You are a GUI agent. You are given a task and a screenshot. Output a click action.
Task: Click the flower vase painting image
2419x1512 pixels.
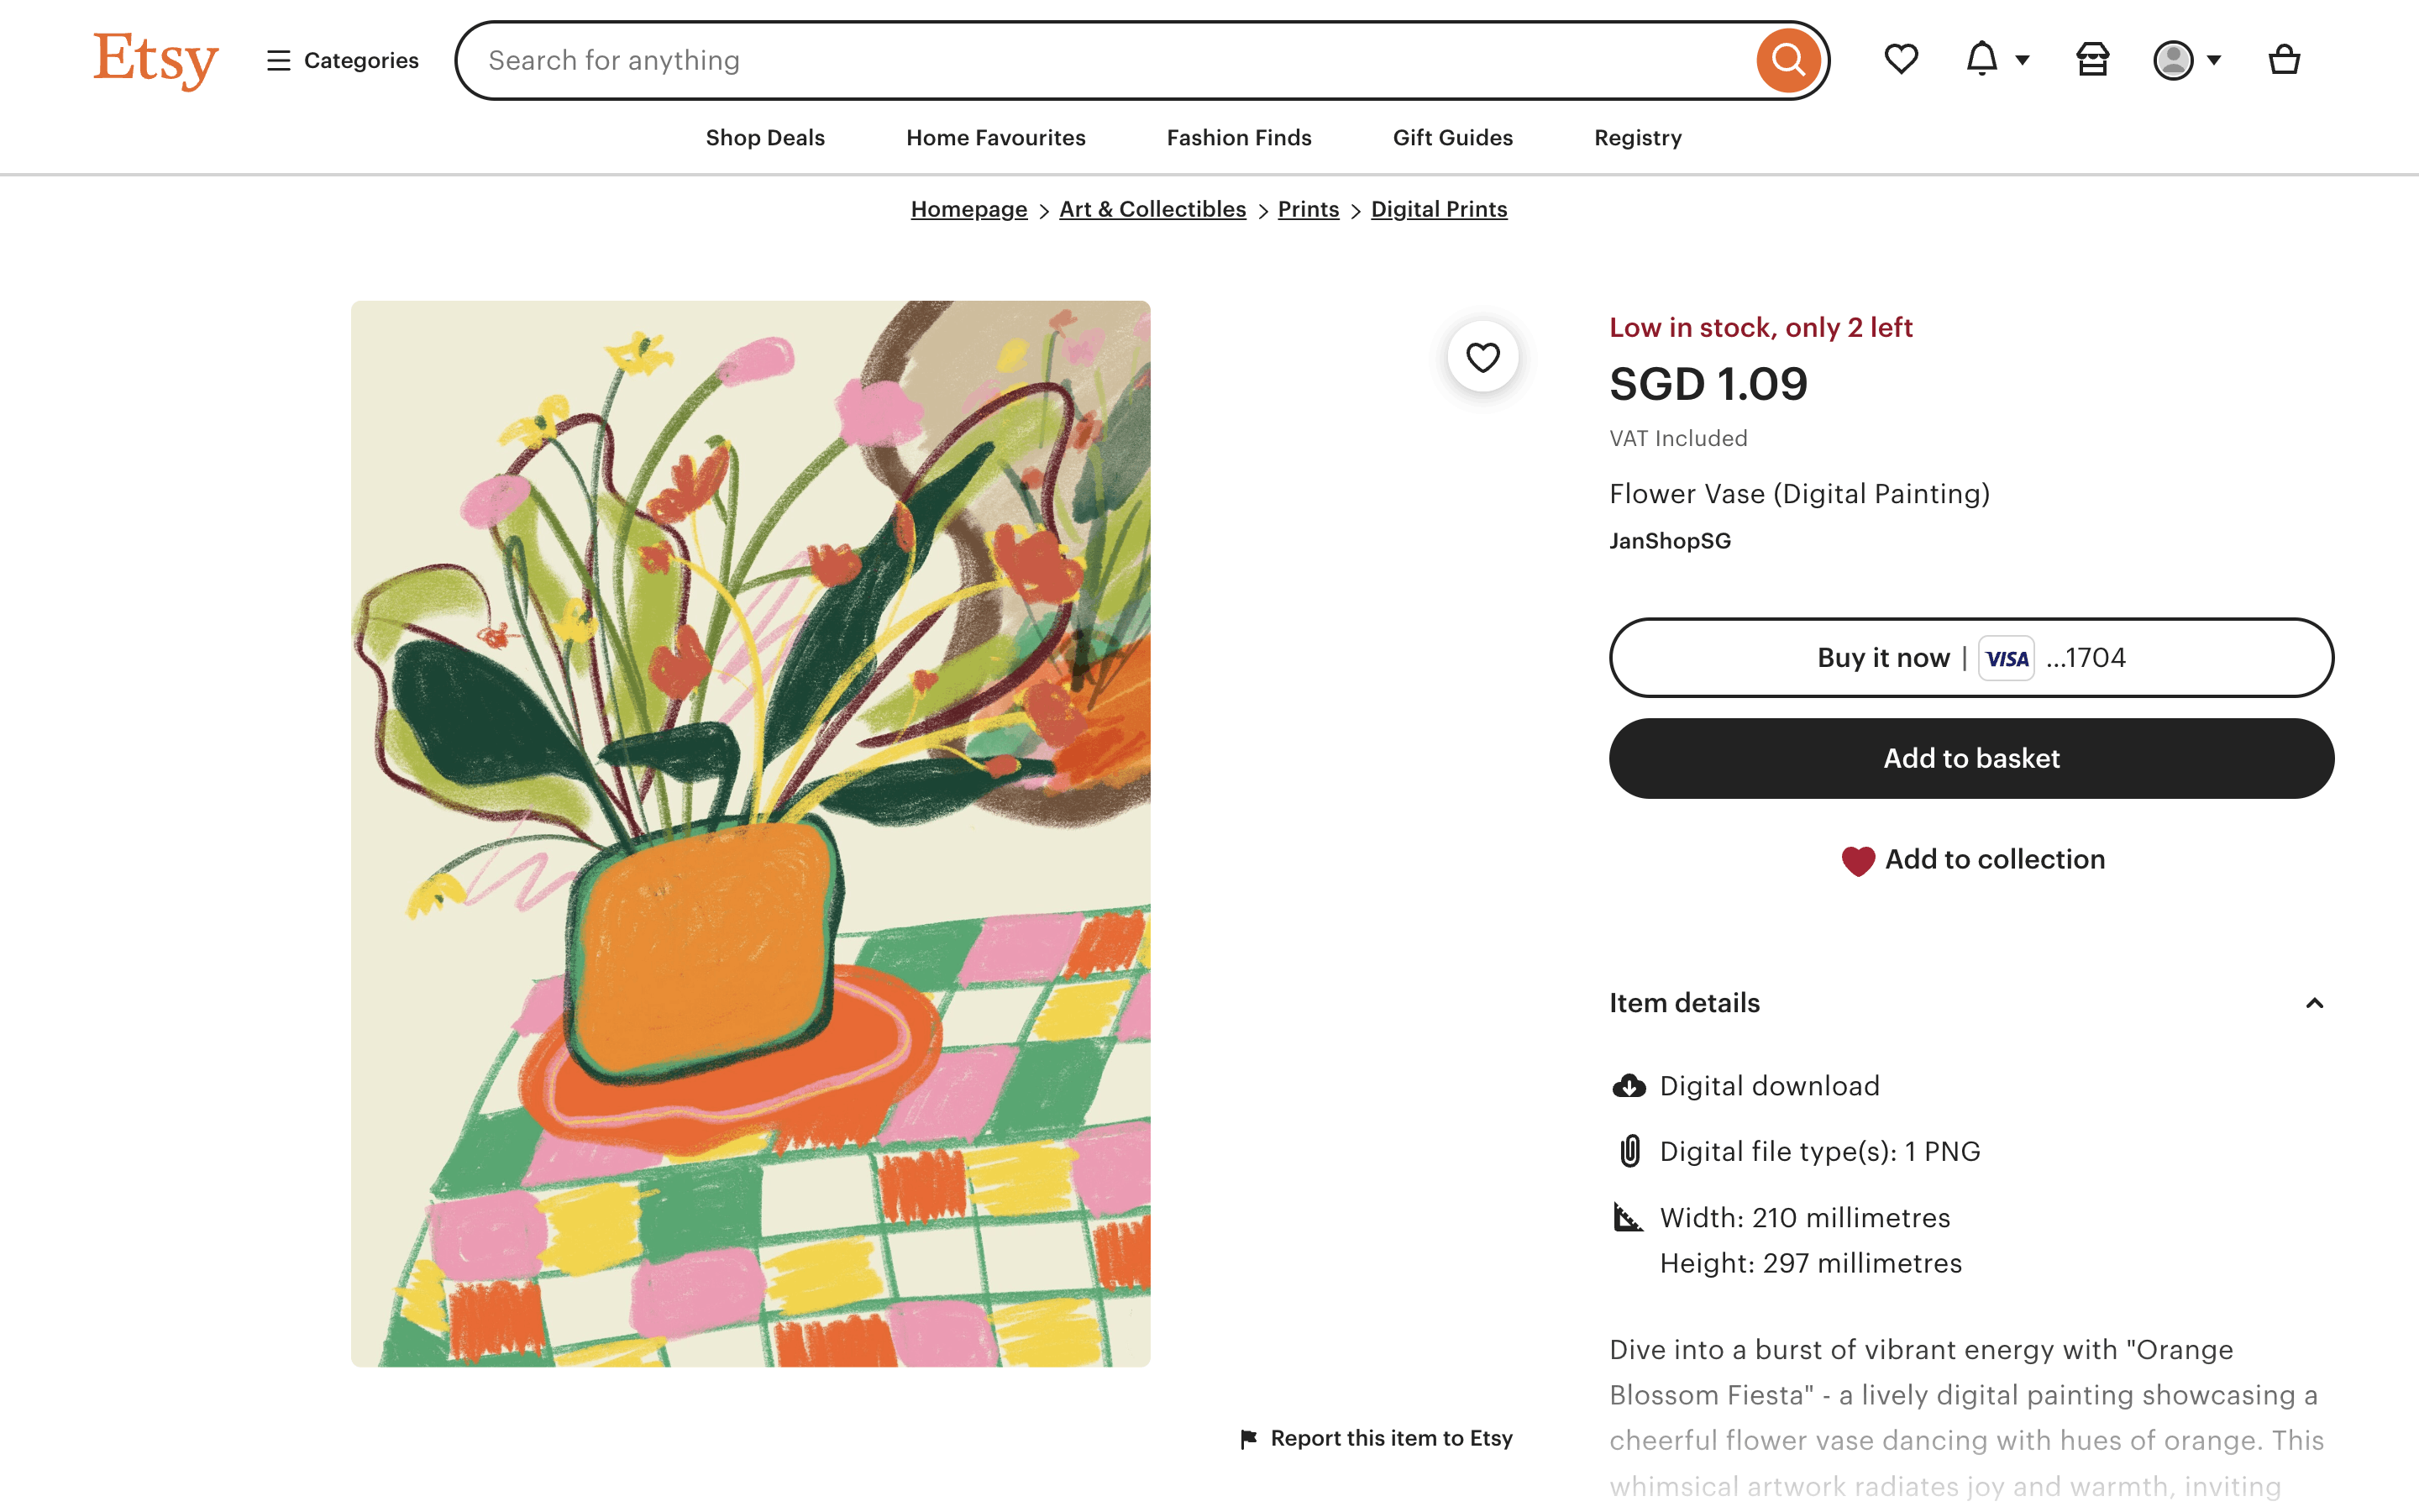[x=750, y=833]
